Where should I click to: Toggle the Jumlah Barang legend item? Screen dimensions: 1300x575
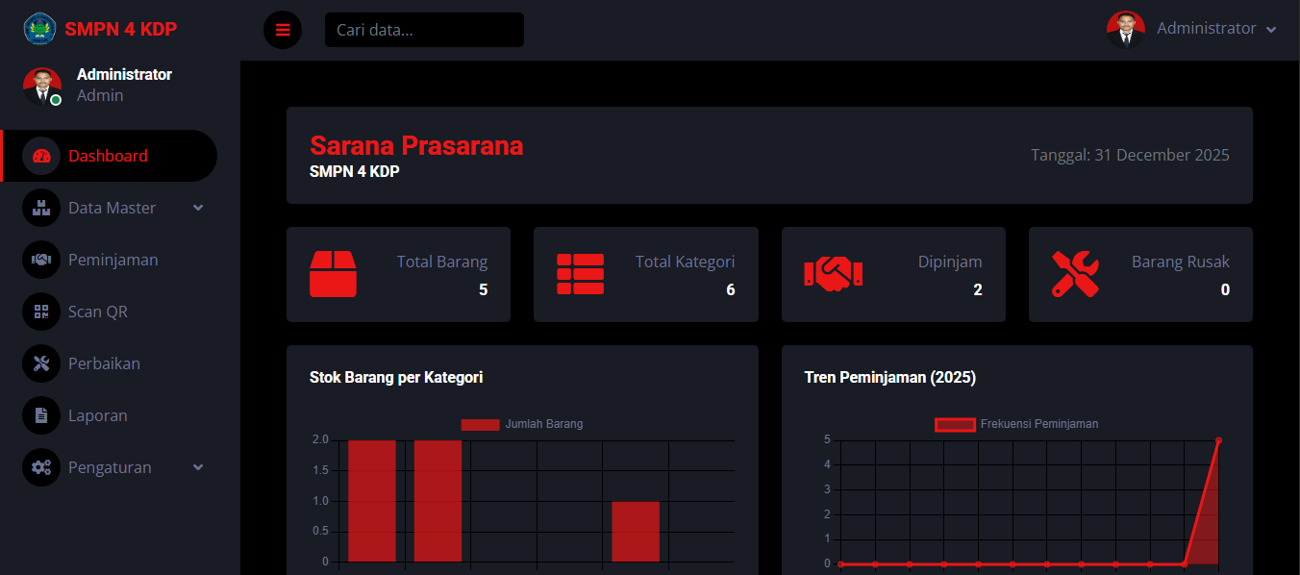point(522,424)
